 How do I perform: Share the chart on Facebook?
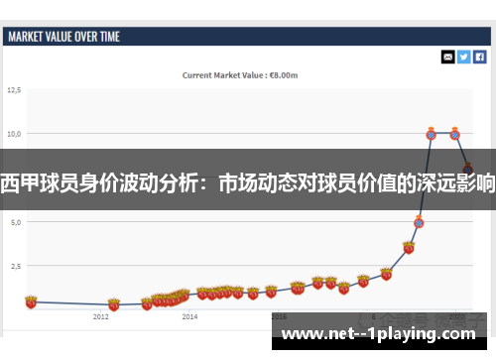pyautogui.click(x=480, y=57)
